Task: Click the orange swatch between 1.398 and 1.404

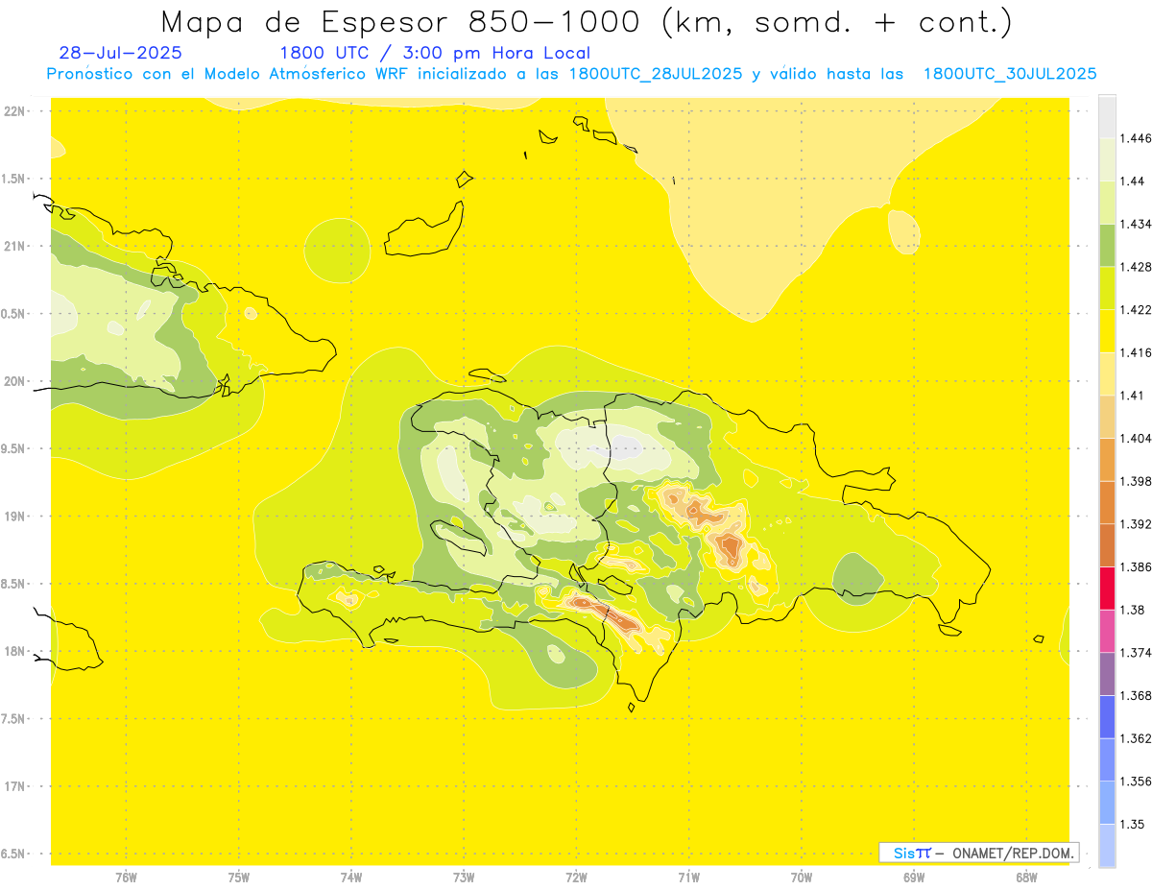Action: point(1107,459)
